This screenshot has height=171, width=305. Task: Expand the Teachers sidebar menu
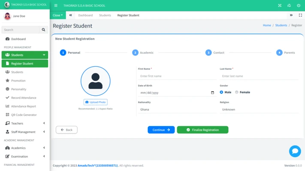(x=25, y=123)
